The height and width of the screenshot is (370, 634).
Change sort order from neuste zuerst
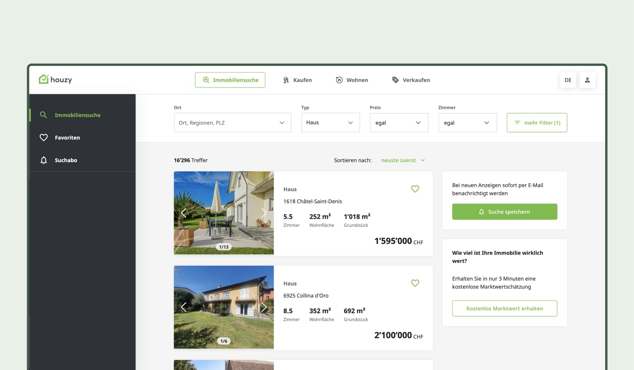point(403,160)
